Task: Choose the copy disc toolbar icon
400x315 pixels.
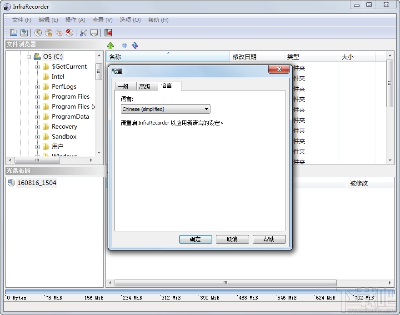Action: coord(59,32)
